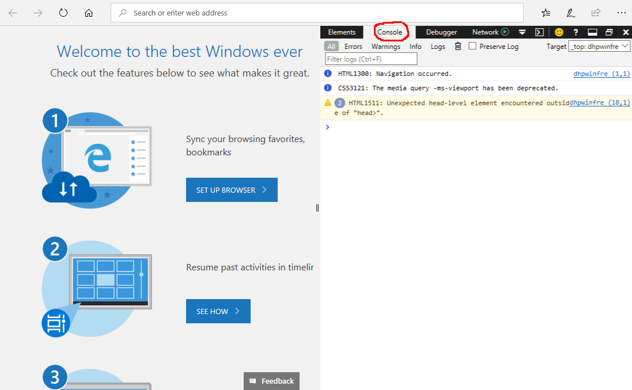Image resolution: width=632 pixels, height=390 pixels.
Task: Clear console with the trash can icon
Action: (458, 47)
